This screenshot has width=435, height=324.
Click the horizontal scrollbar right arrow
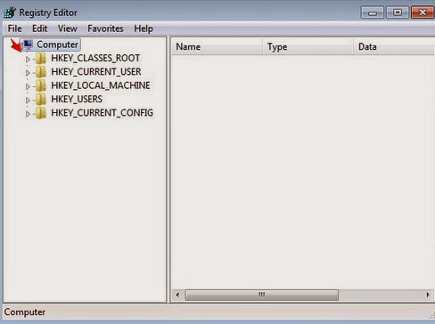(428, 295)
